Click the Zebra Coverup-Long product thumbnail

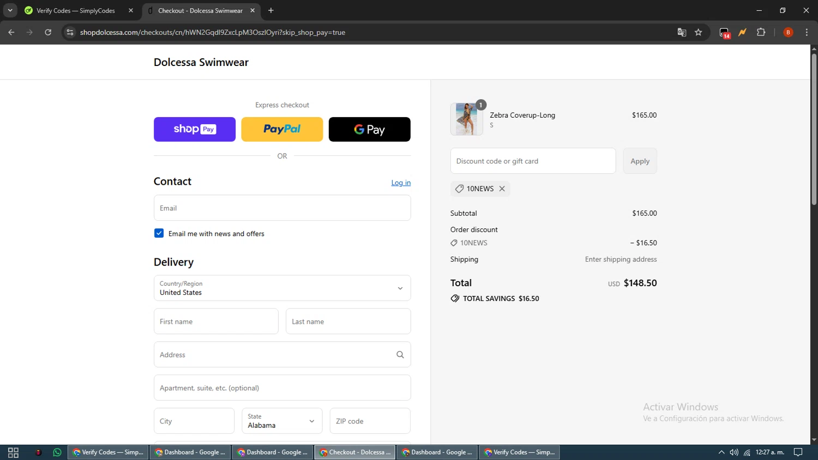pos(467,119)
